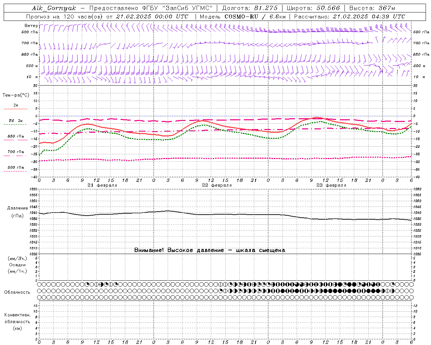
Task: Click the magenta dotted line under legend '500 гПа'
Action: [x=15, y=171]
